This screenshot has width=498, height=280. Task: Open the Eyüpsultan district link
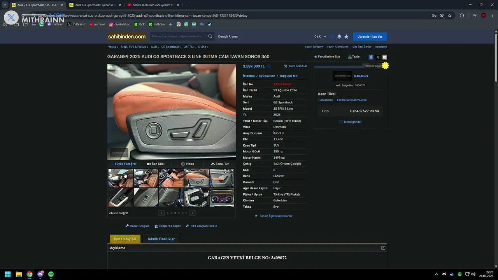pyautogui.click(x=267, y=76)
